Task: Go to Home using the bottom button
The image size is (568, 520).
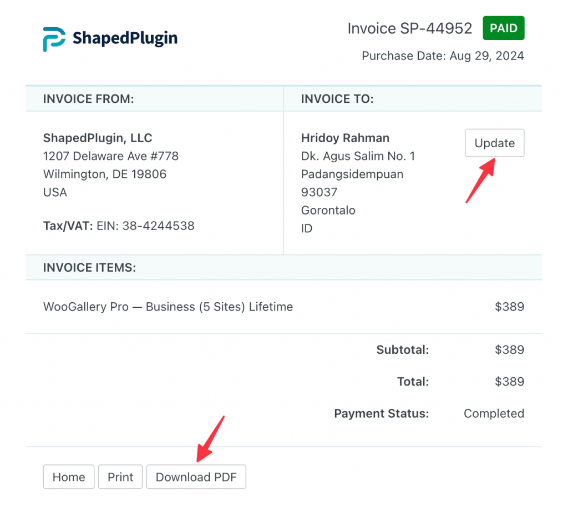Action: point(68,477)
